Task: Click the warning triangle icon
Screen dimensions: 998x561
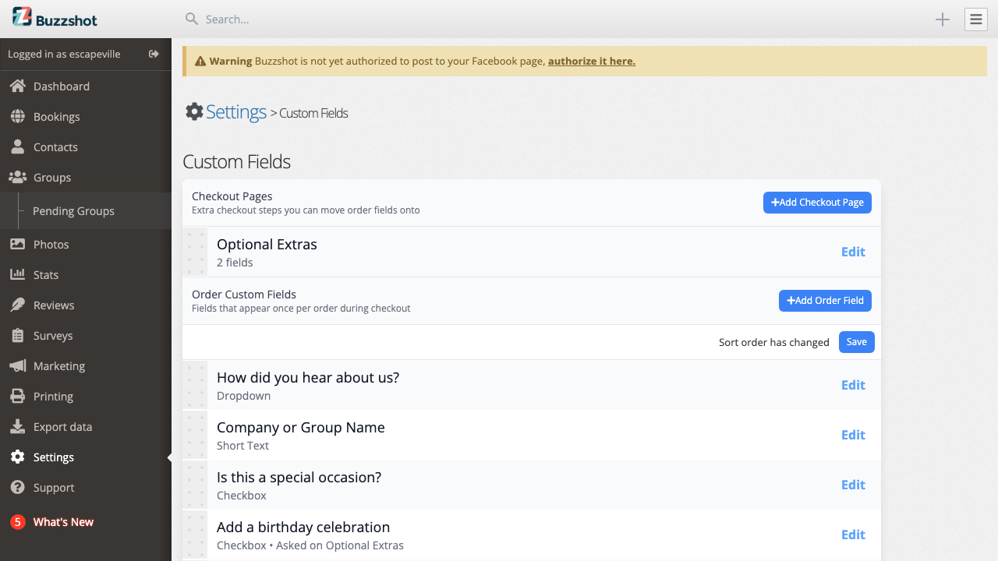Action: (200, 61)
